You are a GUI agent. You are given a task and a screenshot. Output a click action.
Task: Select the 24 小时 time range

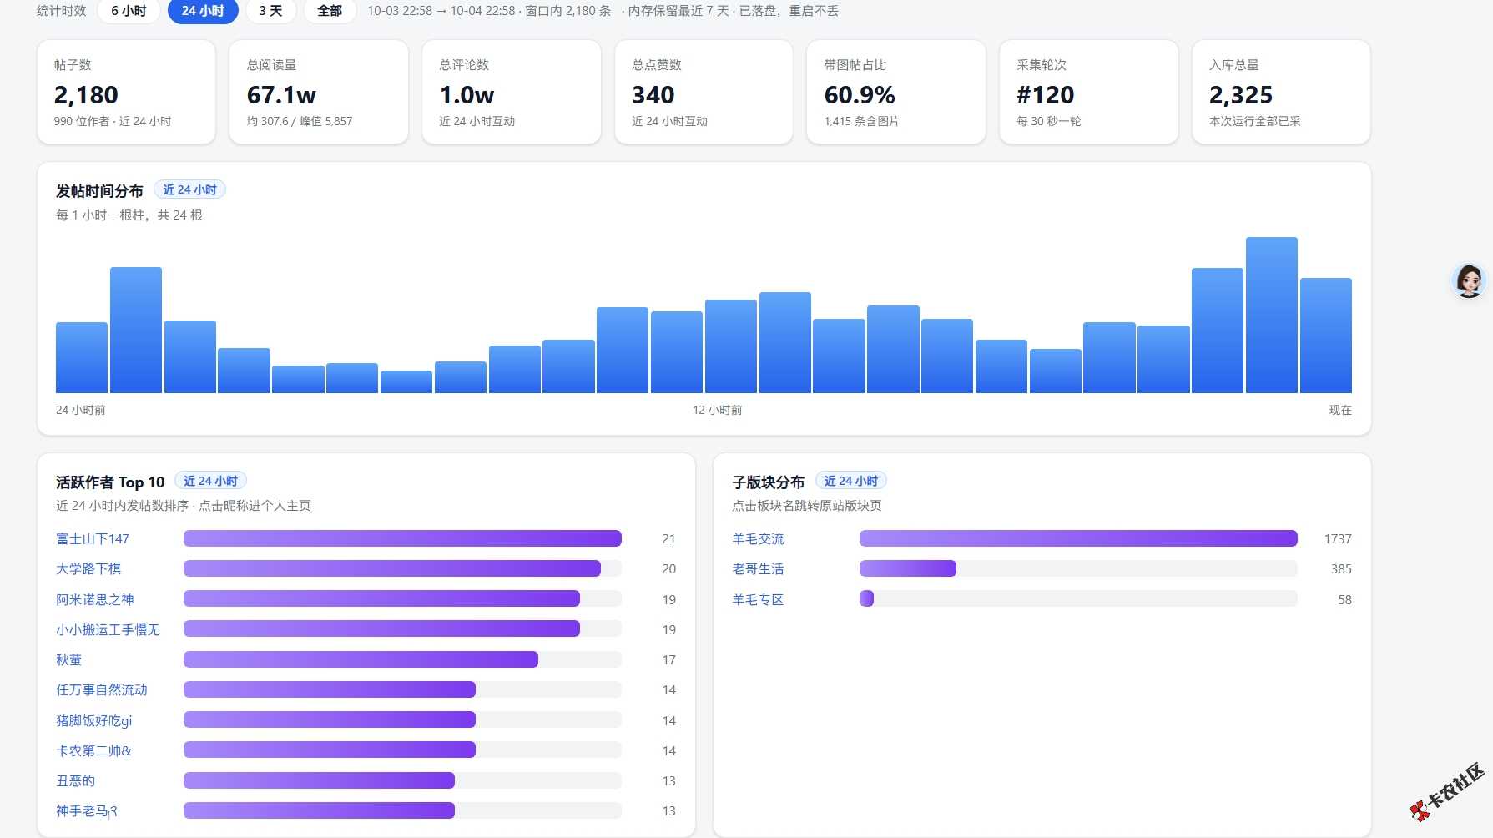[x=203, y=11]
